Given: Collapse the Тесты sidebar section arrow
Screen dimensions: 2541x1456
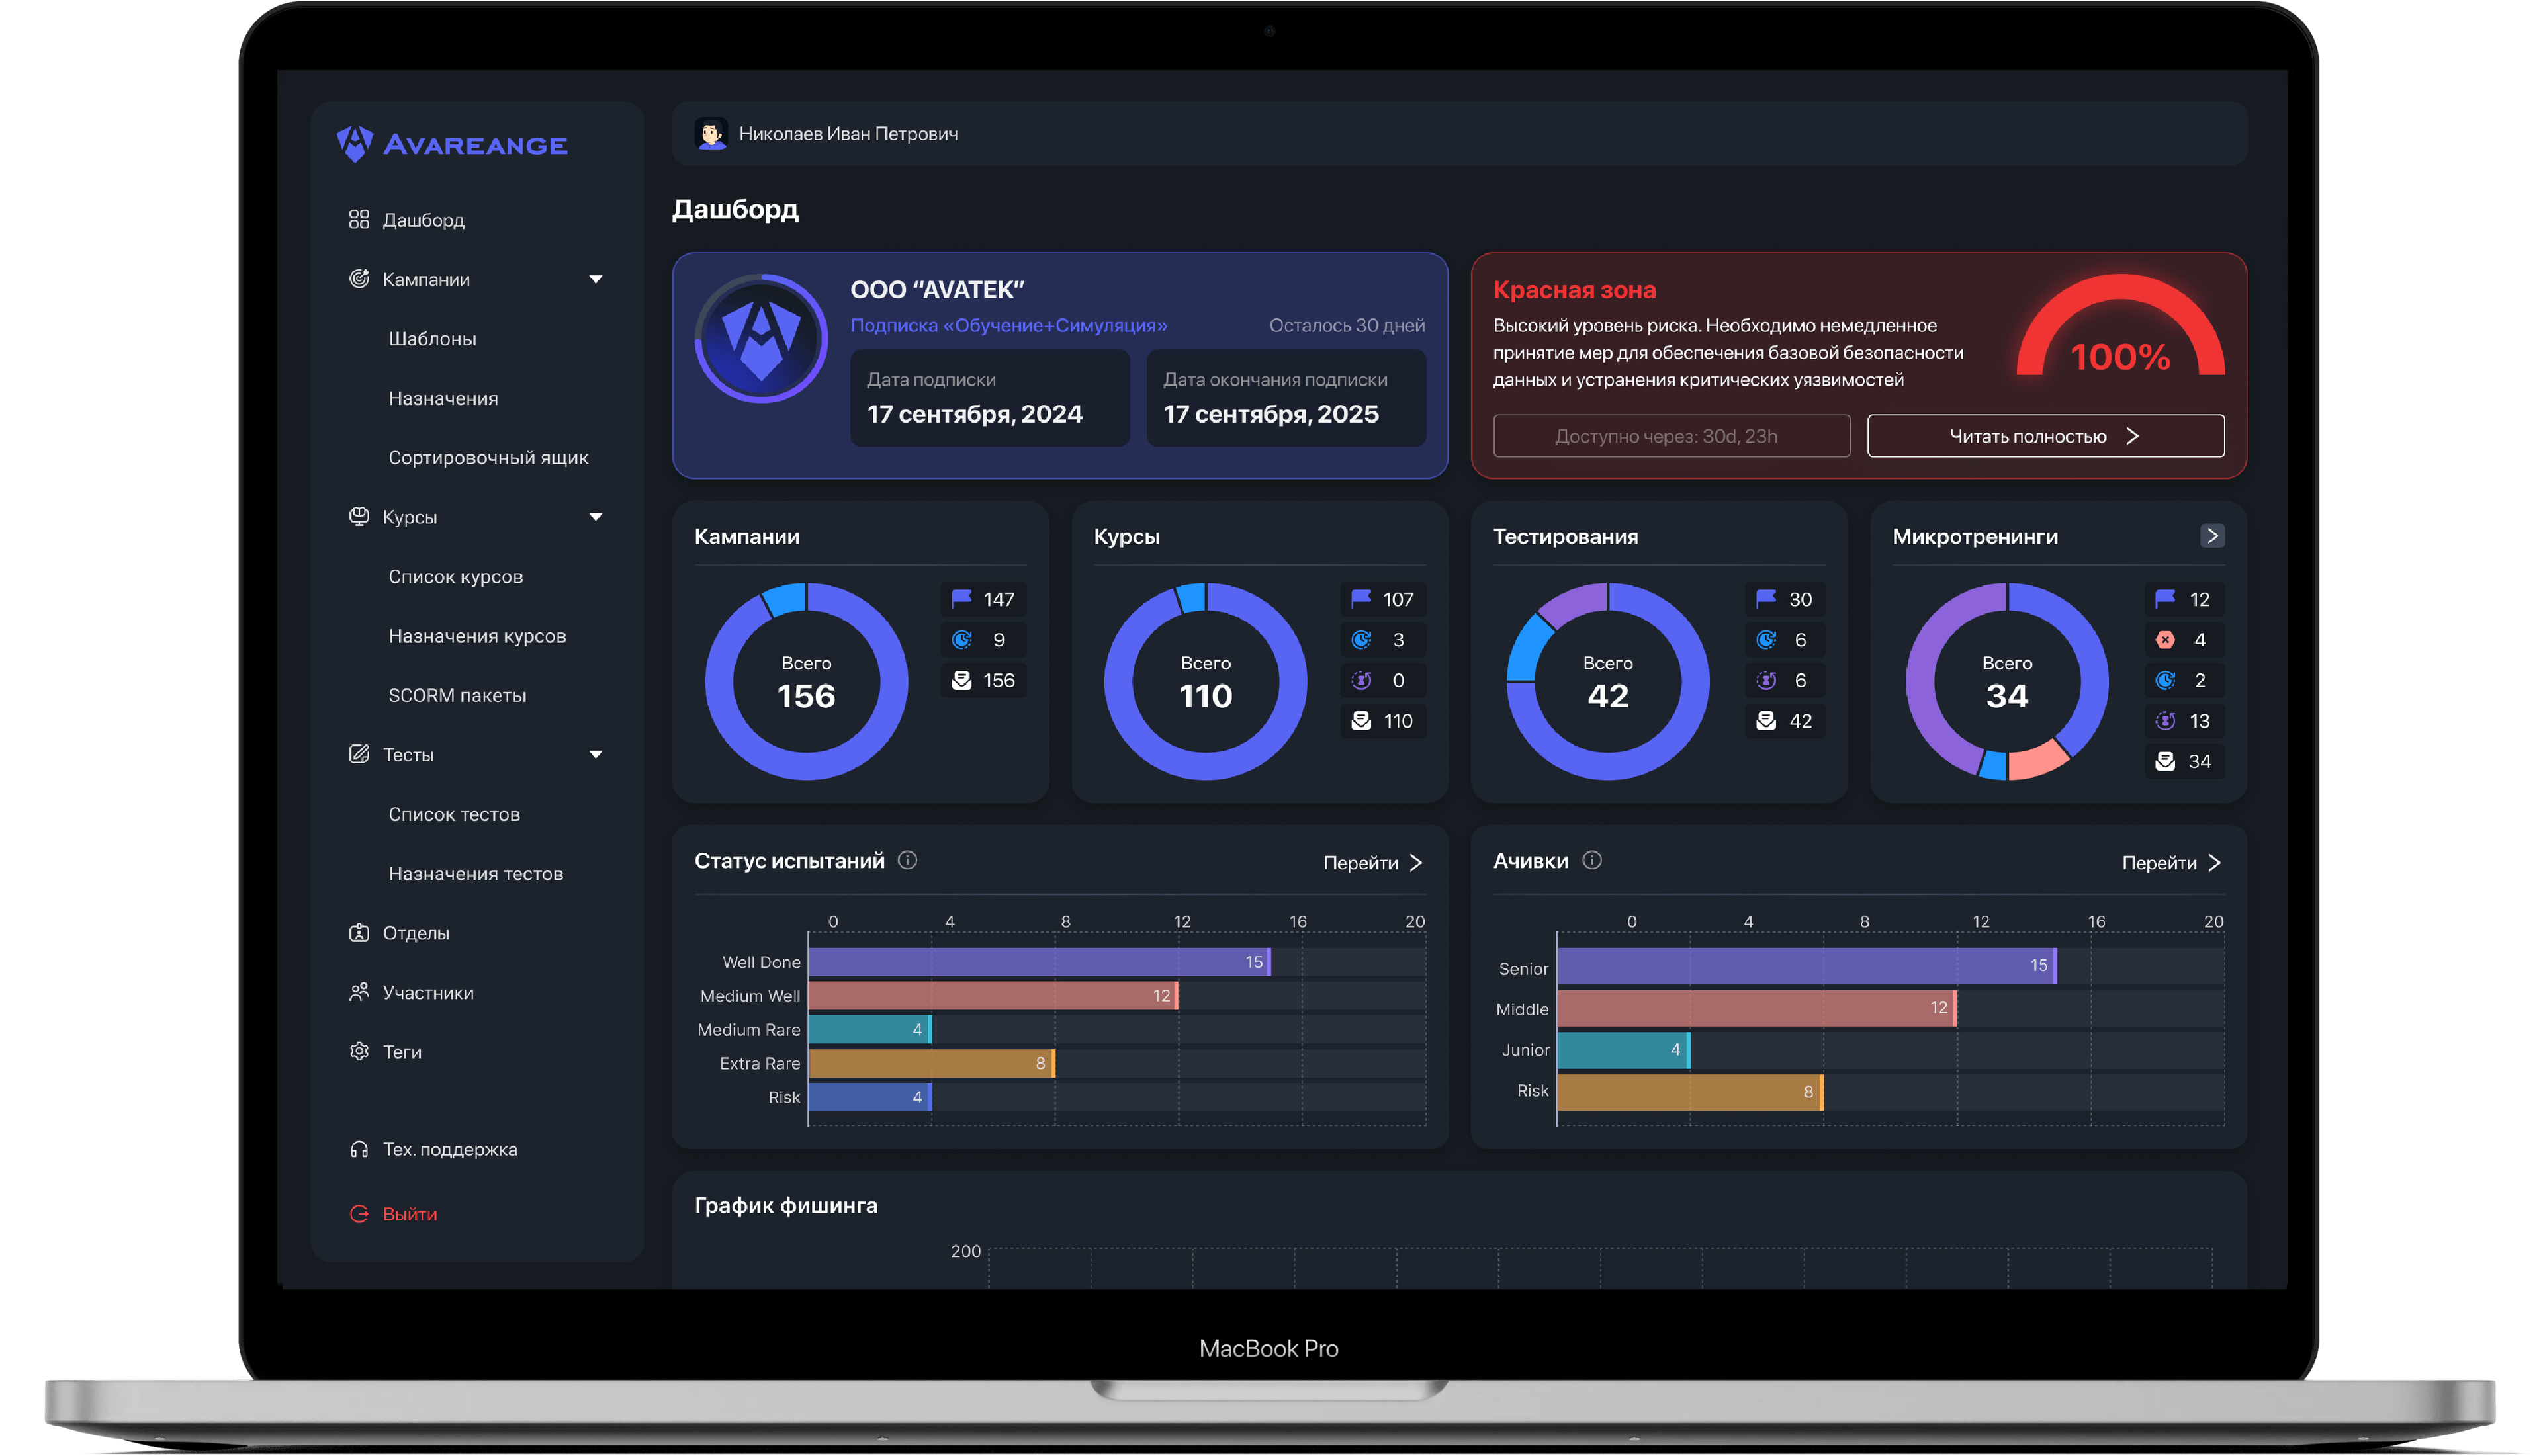Looking at the screenshot, I should 596,755.
